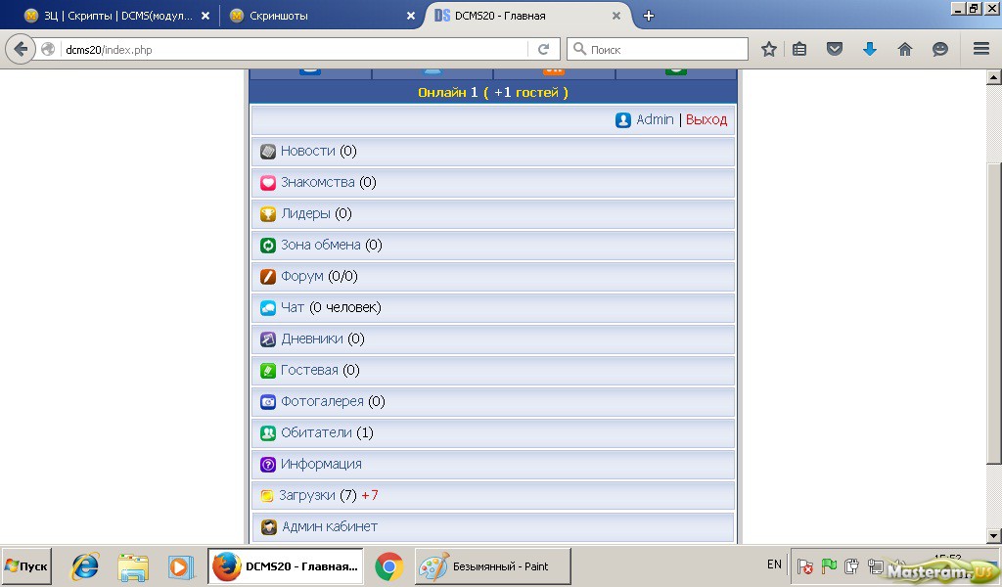Image resolution: width=1002 pixels, height=587 pixels.
Task: Open the Фотогалерея link
Action: tap(322, 402)
